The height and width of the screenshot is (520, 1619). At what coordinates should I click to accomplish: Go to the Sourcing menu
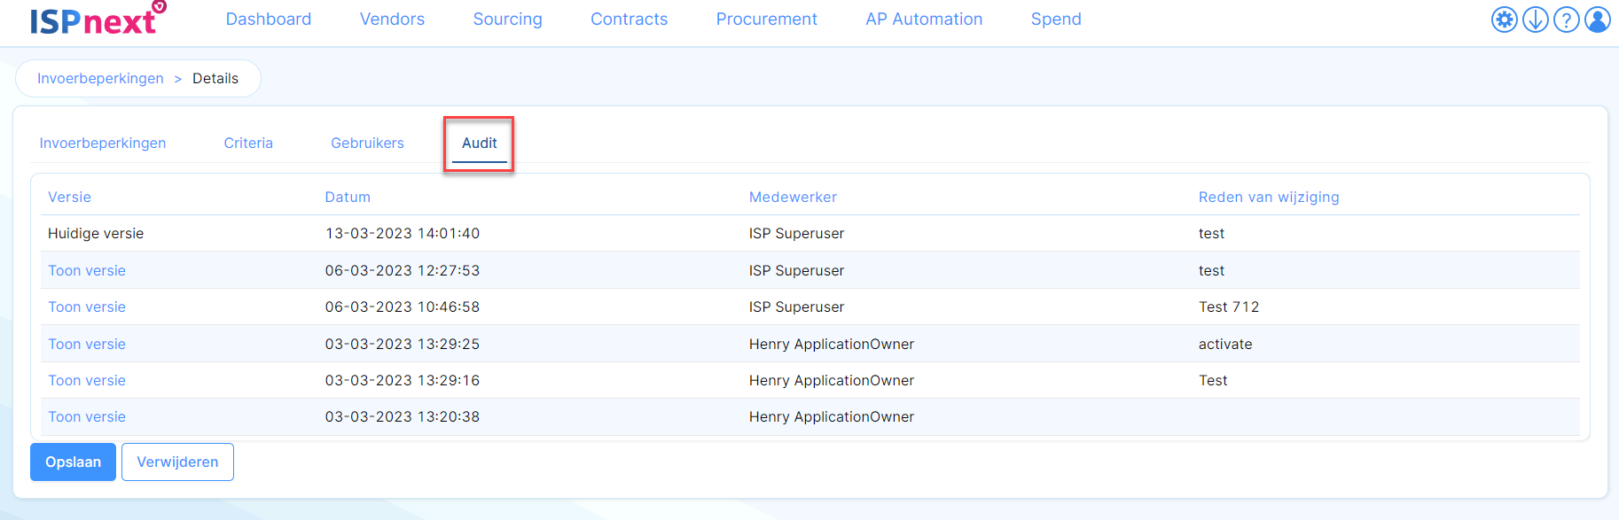click(x=507, y=19)
